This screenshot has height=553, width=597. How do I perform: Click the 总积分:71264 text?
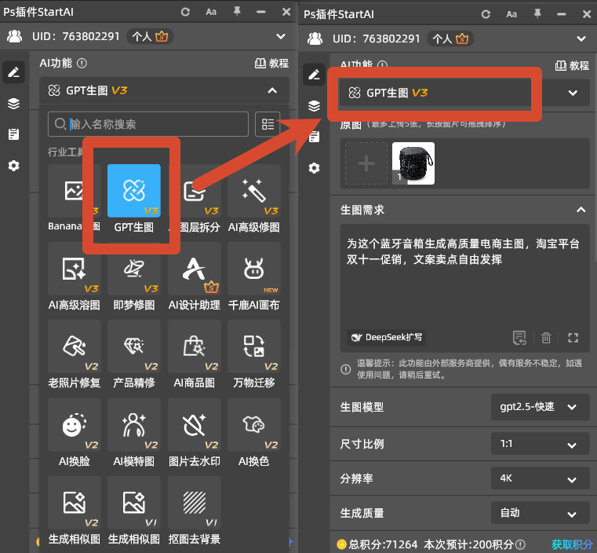point(383,544)
